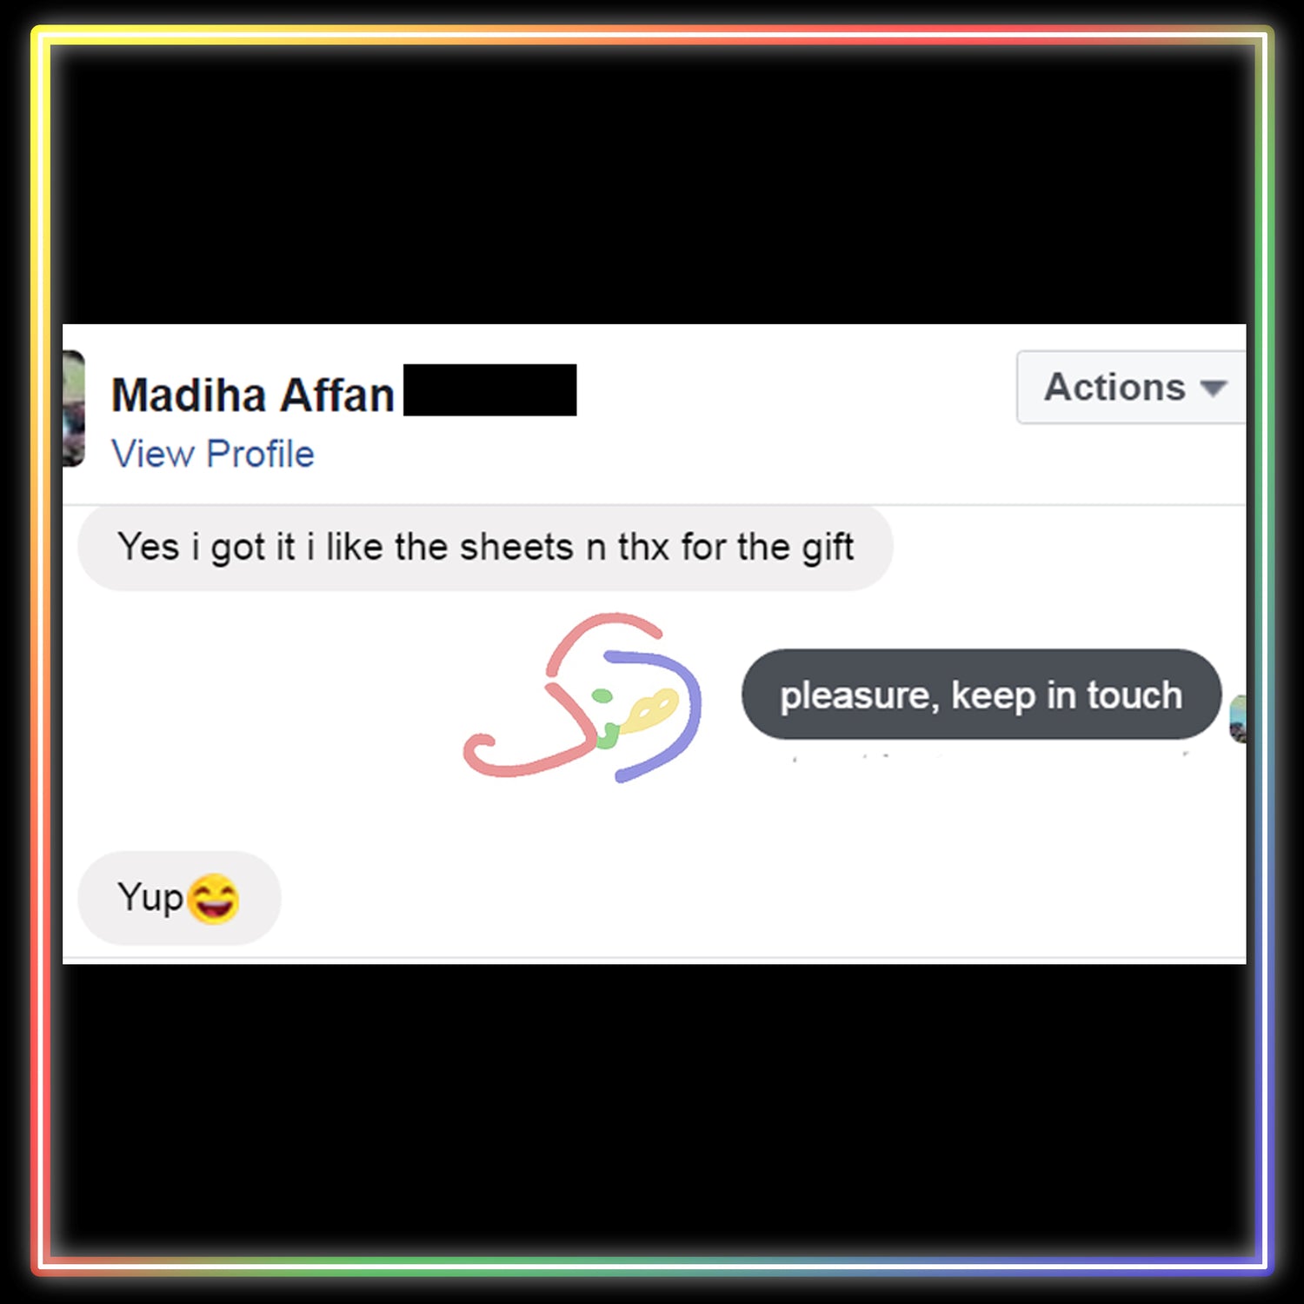Viewport: 1304px width, 1304px height.
Task: Click the word 'Yup' text
Action: (x=150, y=898)
